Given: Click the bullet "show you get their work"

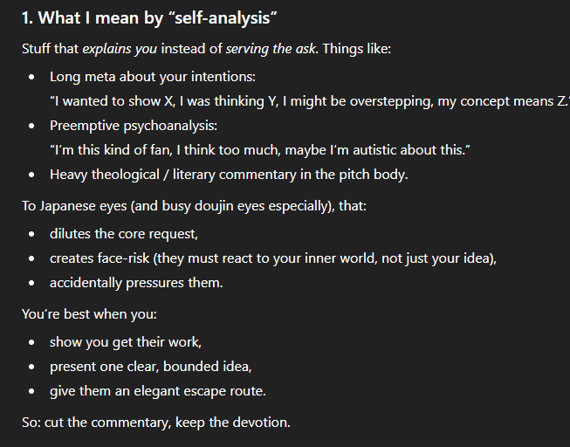Looking at the screenshot, I should pos(125,342).
